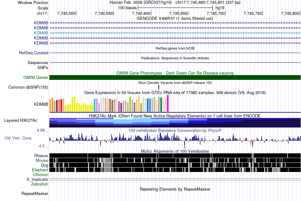Select the OMIM Genes track label
The image size is (301, 201).
pyautogui.click(x=36, y=77)
